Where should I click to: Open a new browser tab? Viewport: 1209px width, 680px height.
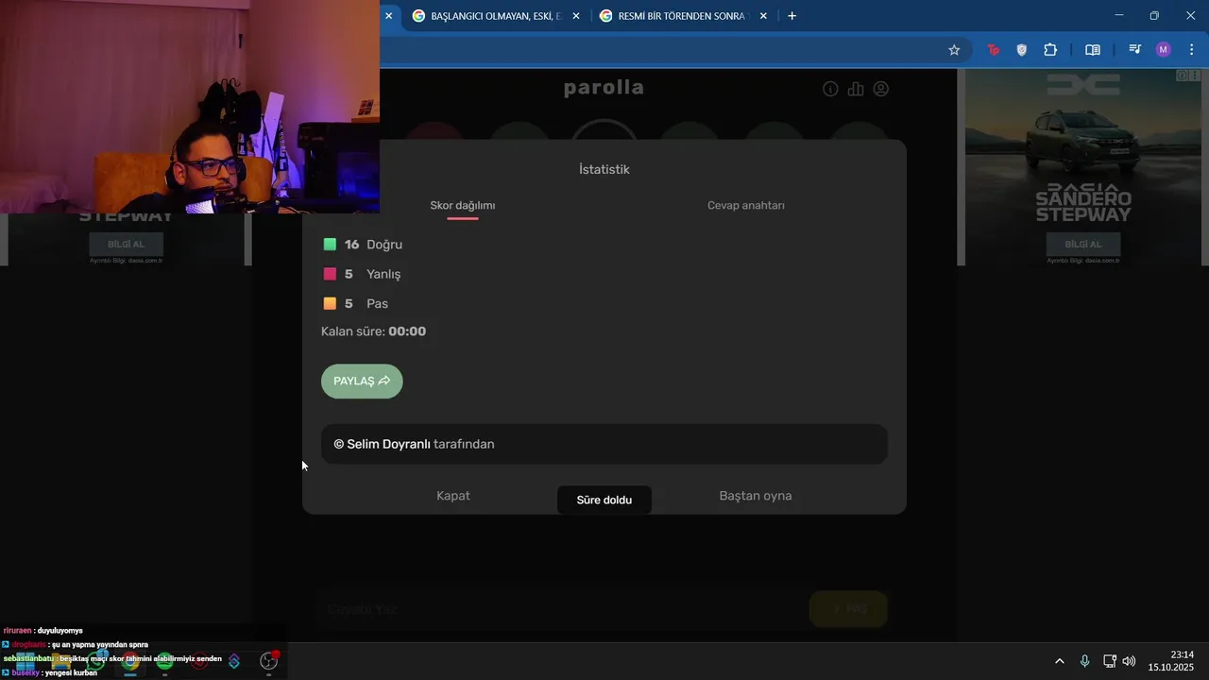pos(792,16)
